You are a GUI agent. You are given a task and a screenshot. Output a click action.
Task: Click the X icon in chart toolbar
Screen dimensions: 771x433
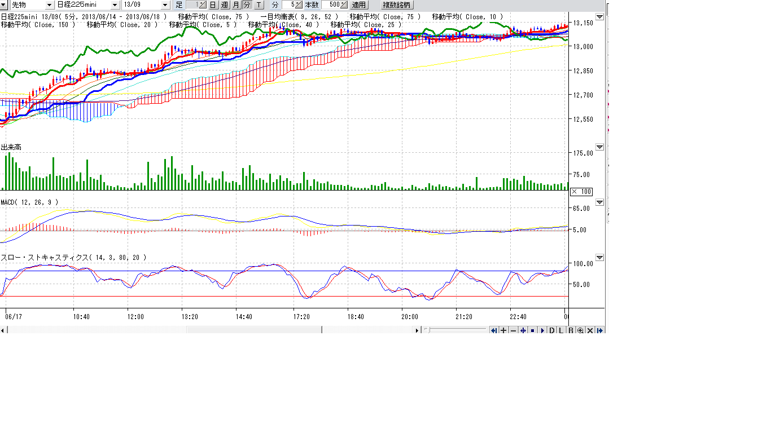coord(590,330)
